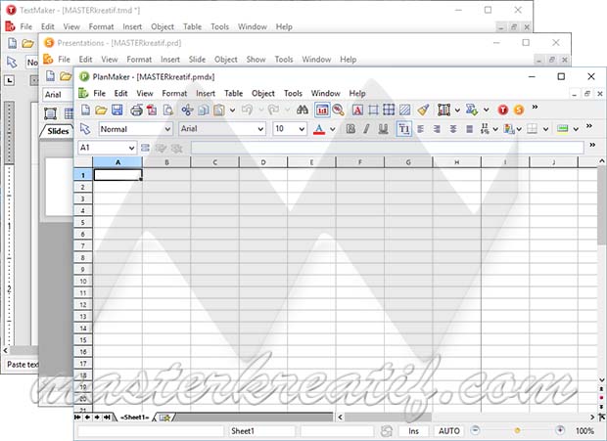The image size is (607, 441).
Task: Select the arrow pointer tool in PlanMaker
Action: coord(85,129)
